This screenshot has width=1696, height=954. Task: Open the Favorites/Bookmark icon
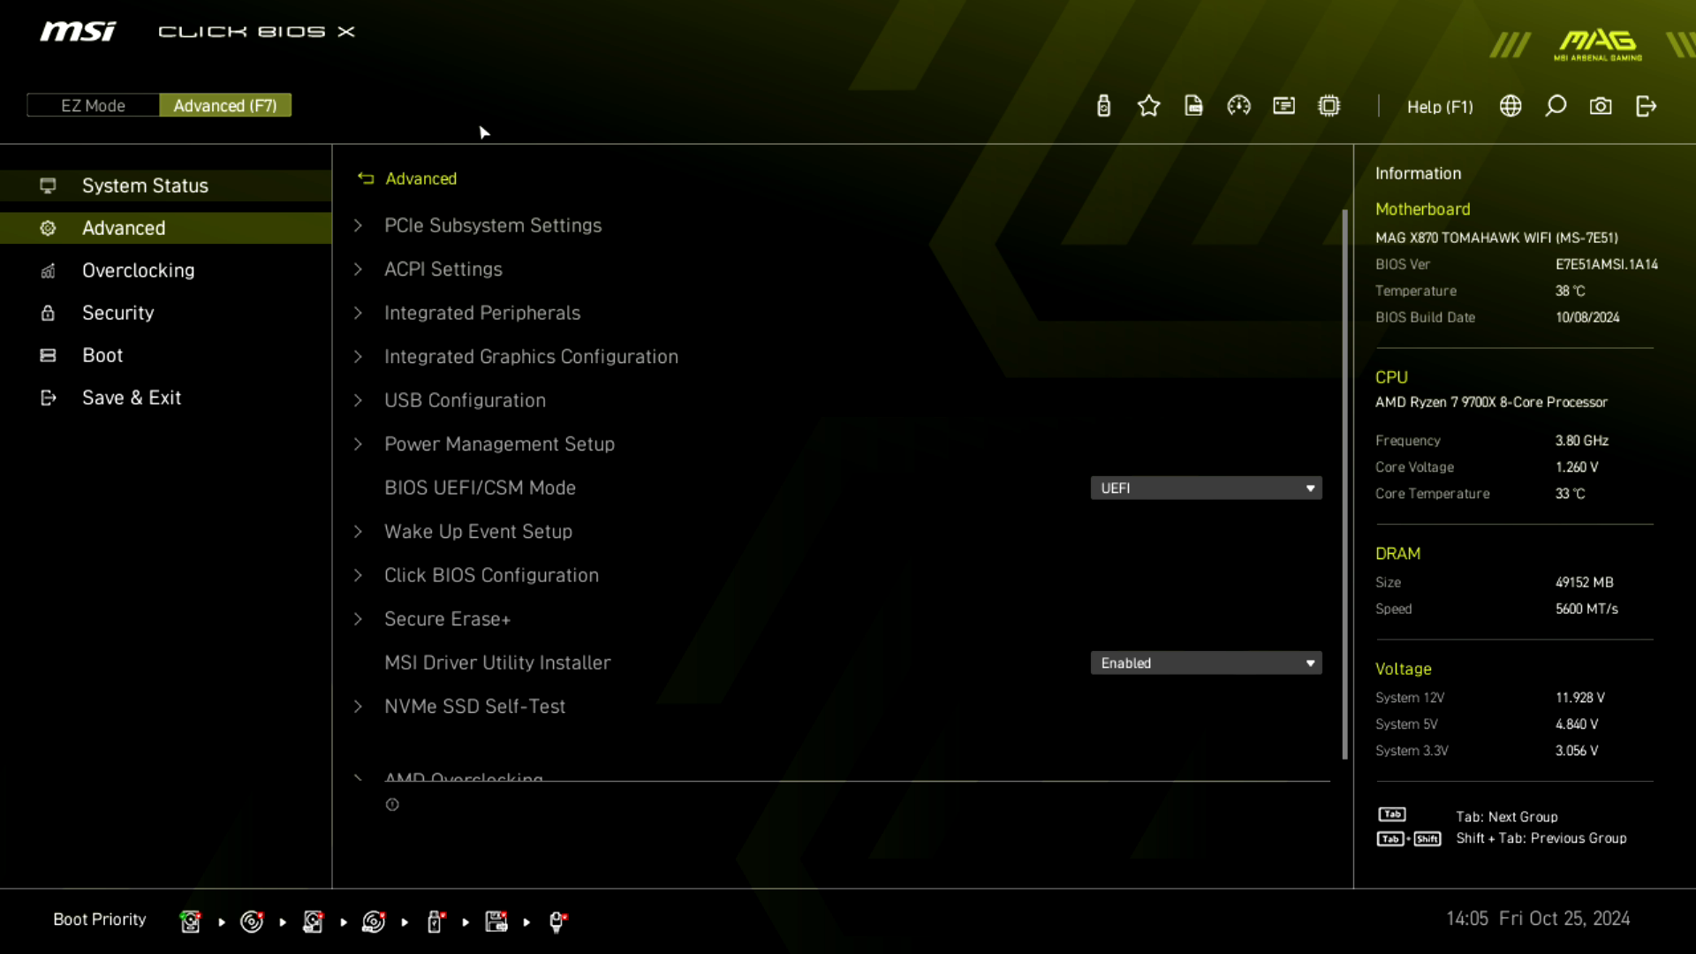1148,106
